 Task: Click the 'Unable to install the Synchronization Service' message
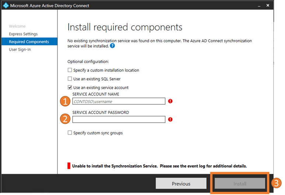click(x=159, y=166)
